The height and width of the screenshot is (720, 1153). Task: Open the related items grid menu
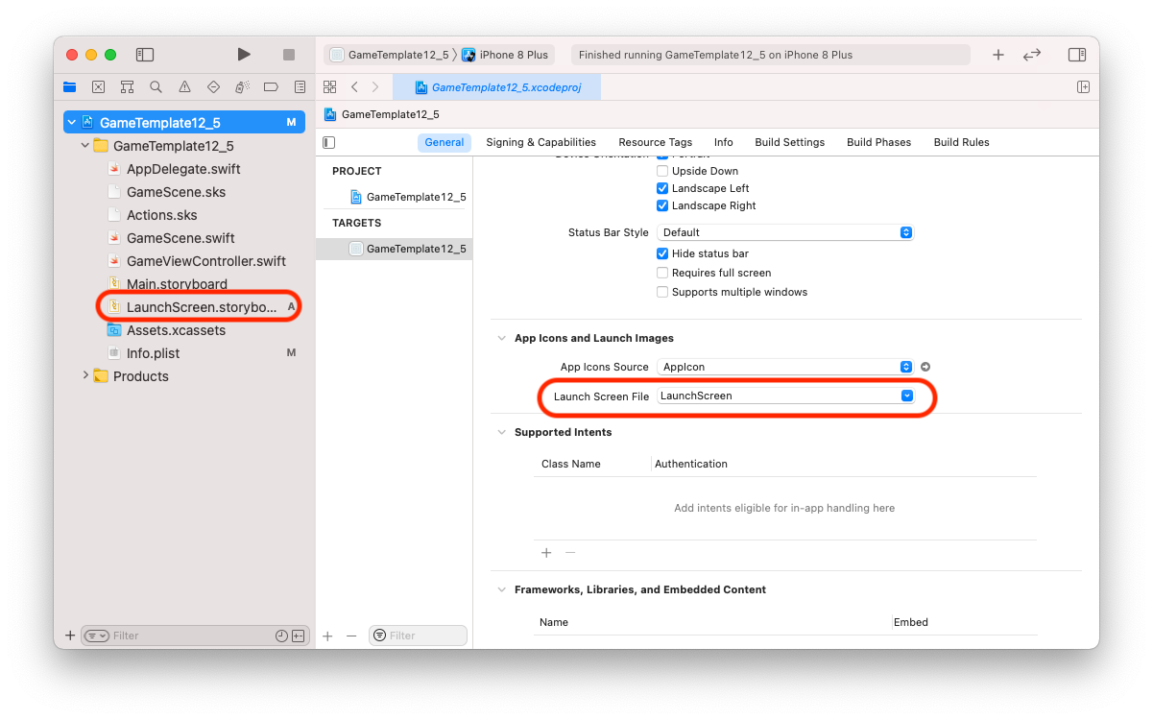(329, 86)
